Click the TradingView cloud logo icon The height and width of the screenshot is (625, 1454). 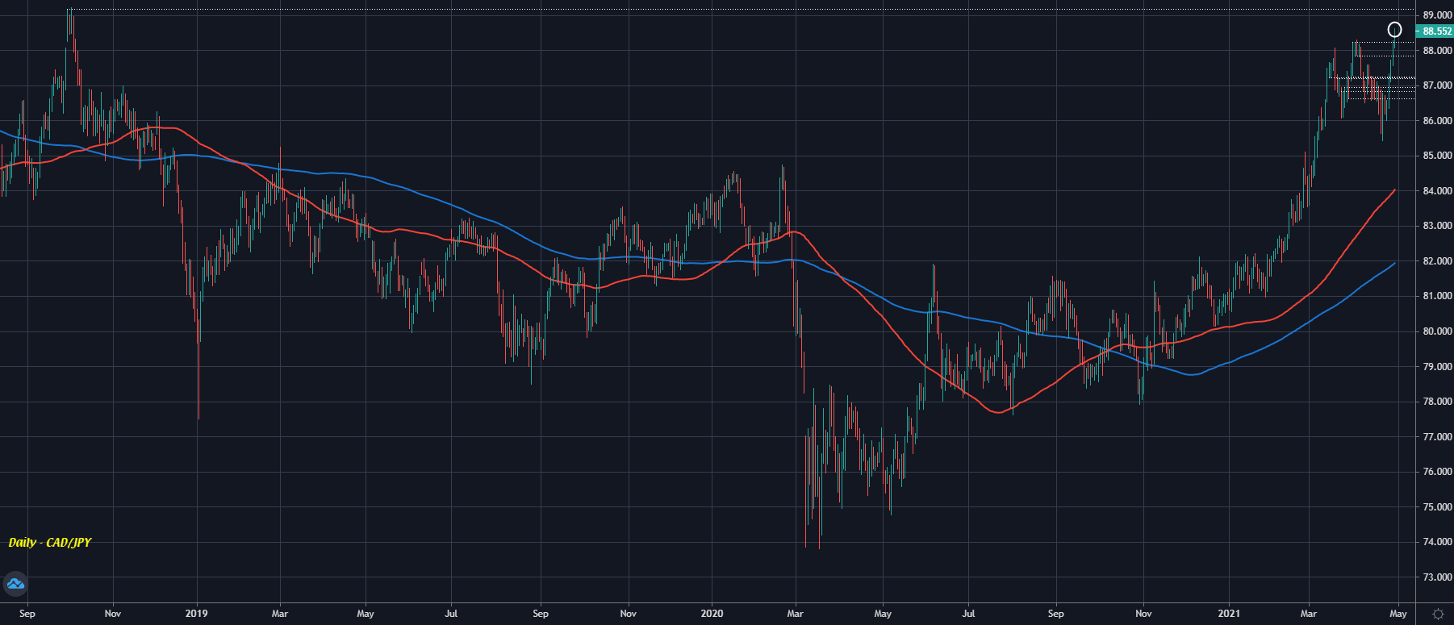(15, 584)
